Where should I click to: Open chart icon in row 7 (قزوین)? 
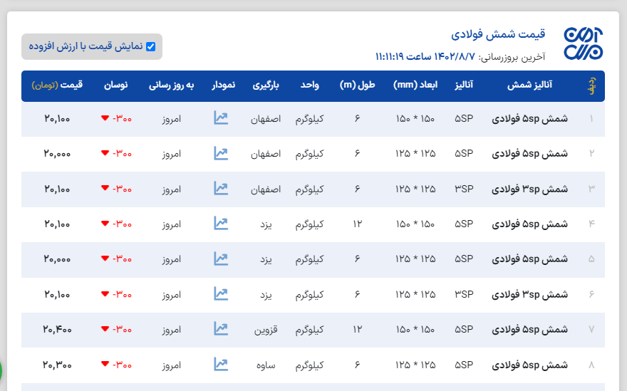click(221, 329)
